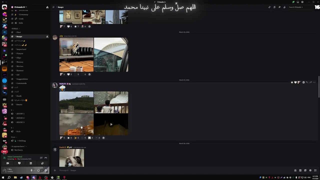Toggle sparkle reaction on MARLYN's message
Viewport: 320px width, 180px height.
[76, 138]
